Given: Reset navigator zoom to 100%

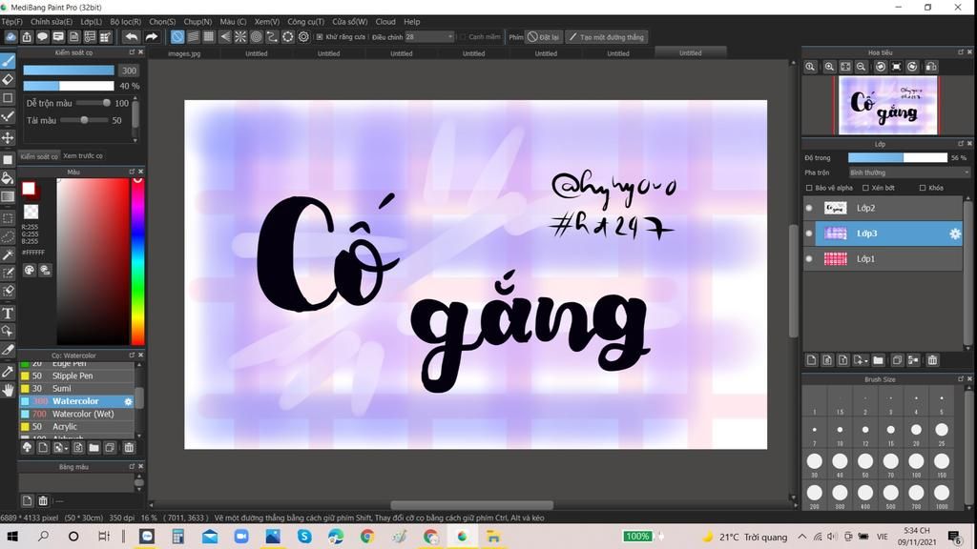Looking at the screenshot, I should coord(810,67).
